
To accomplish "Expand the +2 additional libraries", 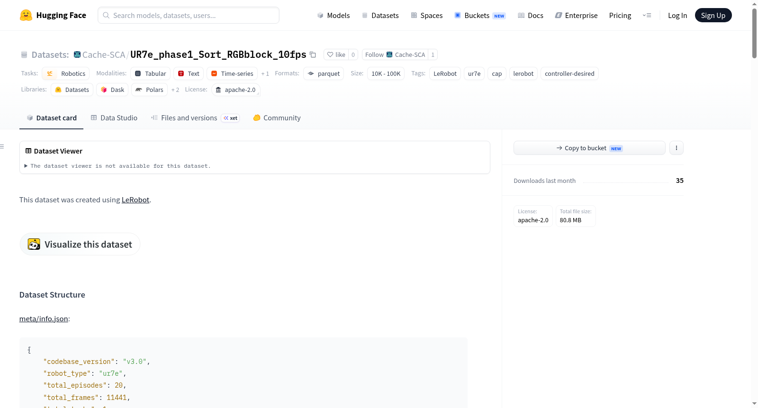I will pos(175,90).
